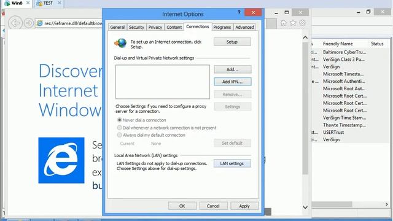Close the TEST VM tab
393x221 pixels.
[x=60, y=3]
